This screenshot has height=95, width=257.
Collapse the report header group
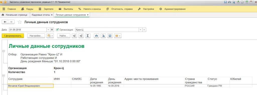pyautogui.click(x=4, y=51)
